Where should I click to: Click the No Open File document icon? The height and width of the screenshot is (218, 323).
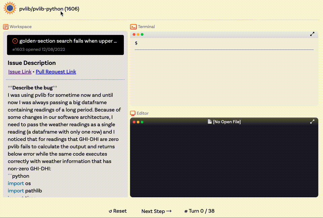tap(210, 122)
